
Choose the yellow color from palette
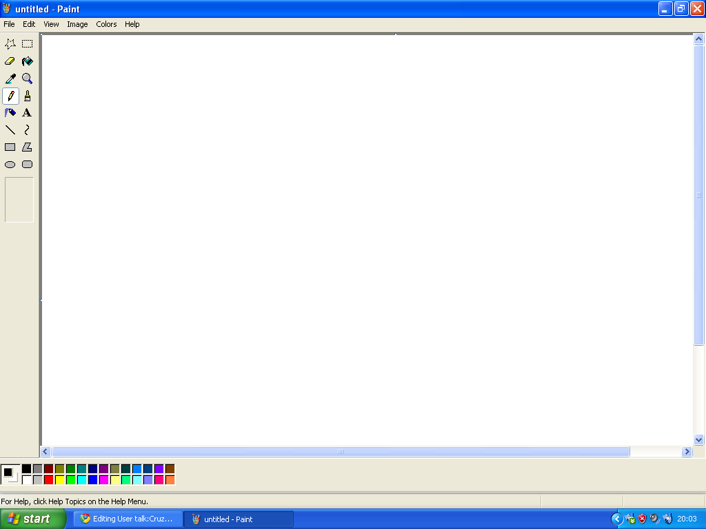60,479
